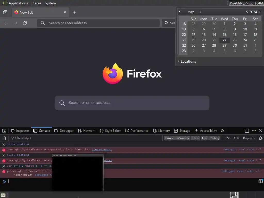Switch to multi-line editor mode icon
Image resolution: width=264 pixels, height=198 pixels.
tap(260, 181)
